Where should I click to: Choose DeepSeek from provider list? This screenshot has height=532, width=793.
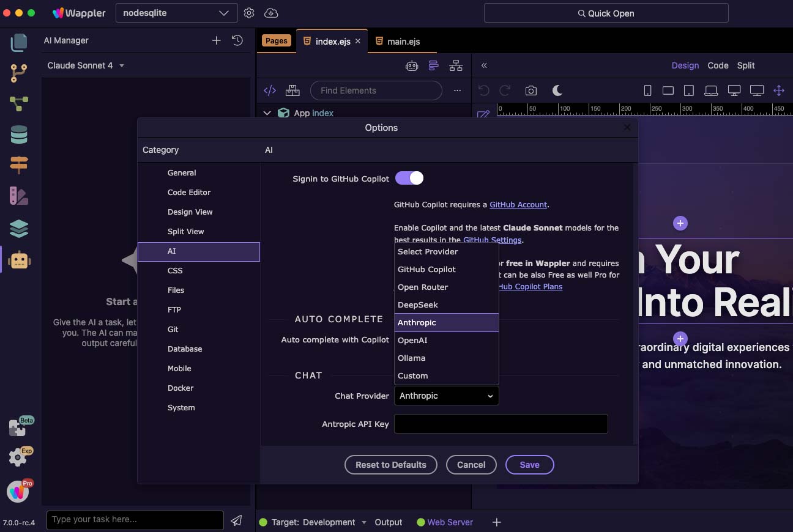click(x=446, y=305)
